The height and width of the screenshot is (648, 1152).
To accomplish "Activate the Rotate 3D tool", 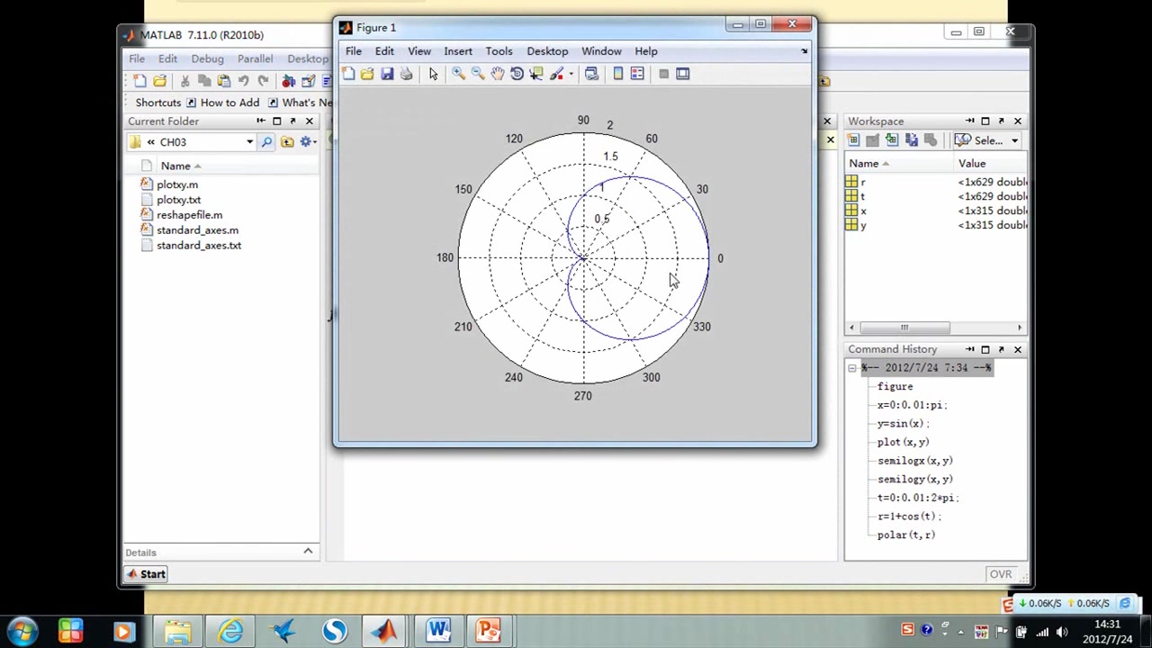I will pyautogui.click(x=517, y=74).
